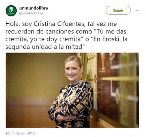Select the name Cristina Cifuentes in the tweet
The image size is (146, 137).
coord(59,24)
